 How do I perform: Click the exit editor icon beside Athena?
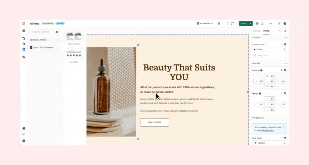click(24, 23)
